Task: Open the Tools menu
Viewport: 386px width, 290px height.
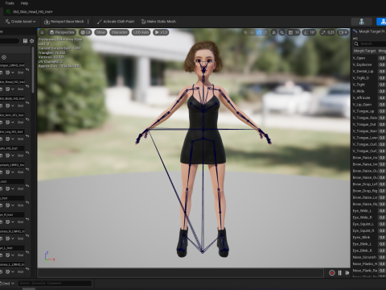Action: 10,3
